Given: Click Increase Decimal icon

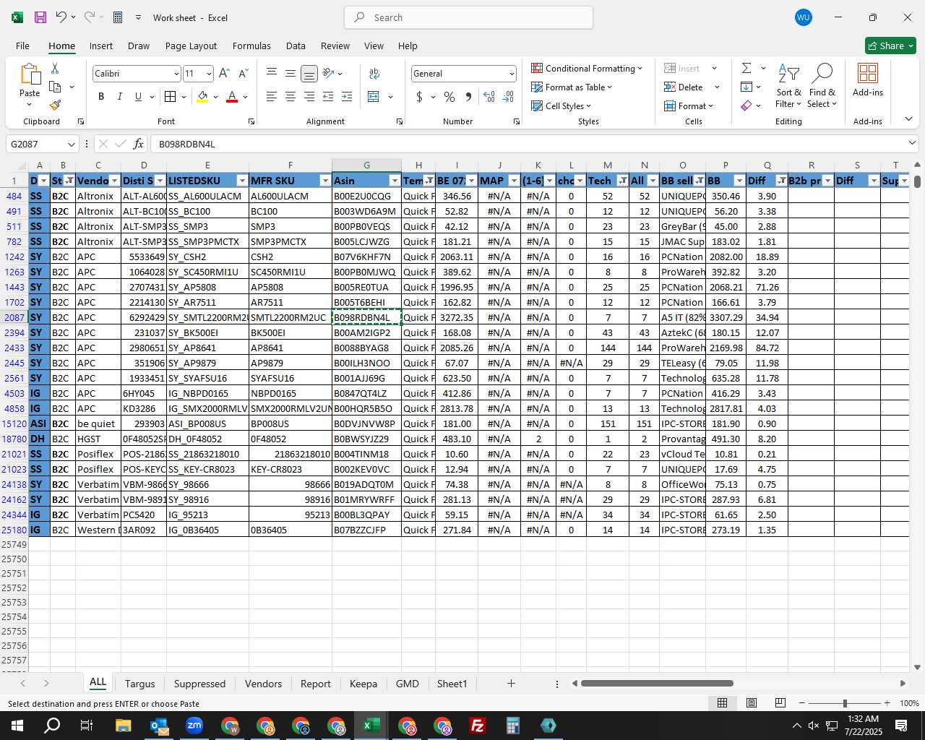Looking at the screenshot, I should coord(489,97).
